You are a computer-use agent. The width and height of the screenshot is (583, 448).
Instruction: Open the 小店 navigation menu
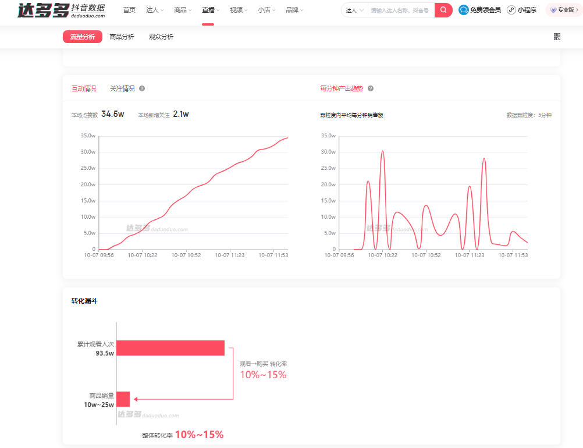pyautogui.click(x=266, y=10)
